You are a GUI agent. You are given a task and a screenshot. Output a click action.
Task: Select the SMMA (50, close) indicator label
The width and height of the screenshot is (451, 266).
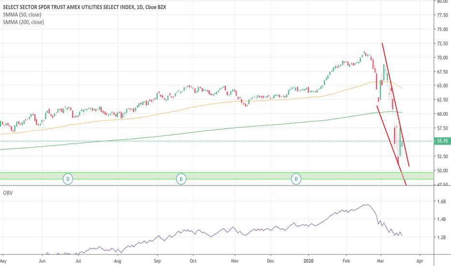coord(22,15)
